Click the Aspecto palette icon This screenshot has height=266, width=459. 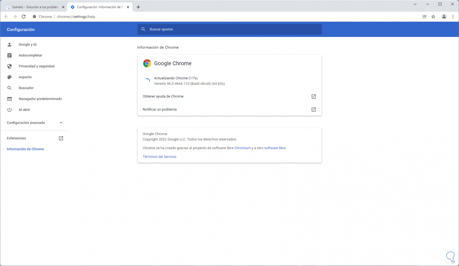click(9, 77)
